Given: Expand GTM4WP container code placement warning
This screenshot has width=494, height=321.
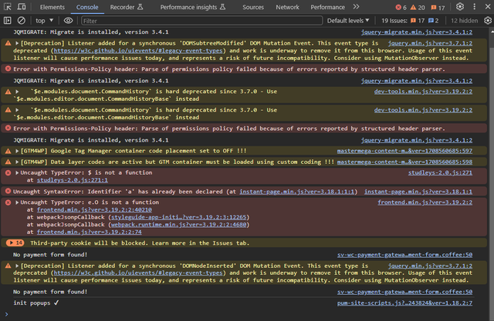Looking at the screenshot, I should pos(17,151).
